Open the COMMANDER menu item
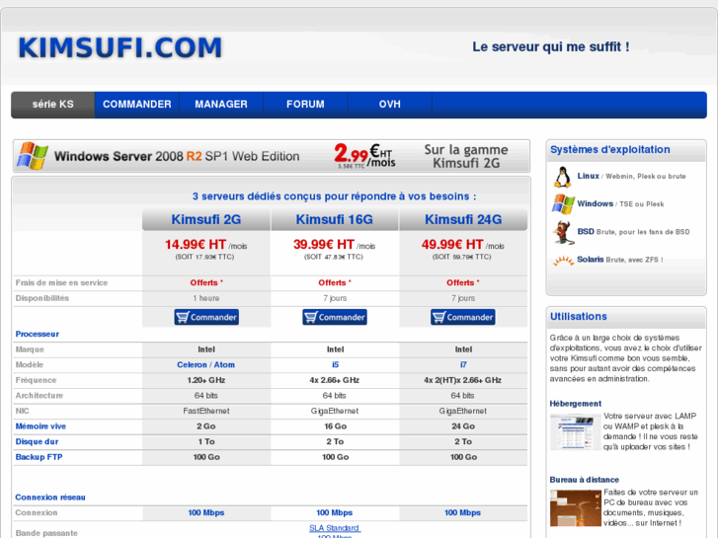Viewport: 718px width, 538px height. click(137, 105)
